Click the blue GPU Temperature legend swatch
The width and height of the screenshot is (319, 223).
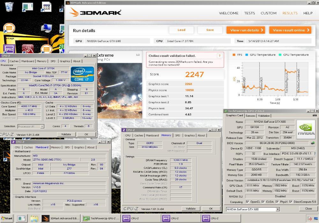pos(247,54)
